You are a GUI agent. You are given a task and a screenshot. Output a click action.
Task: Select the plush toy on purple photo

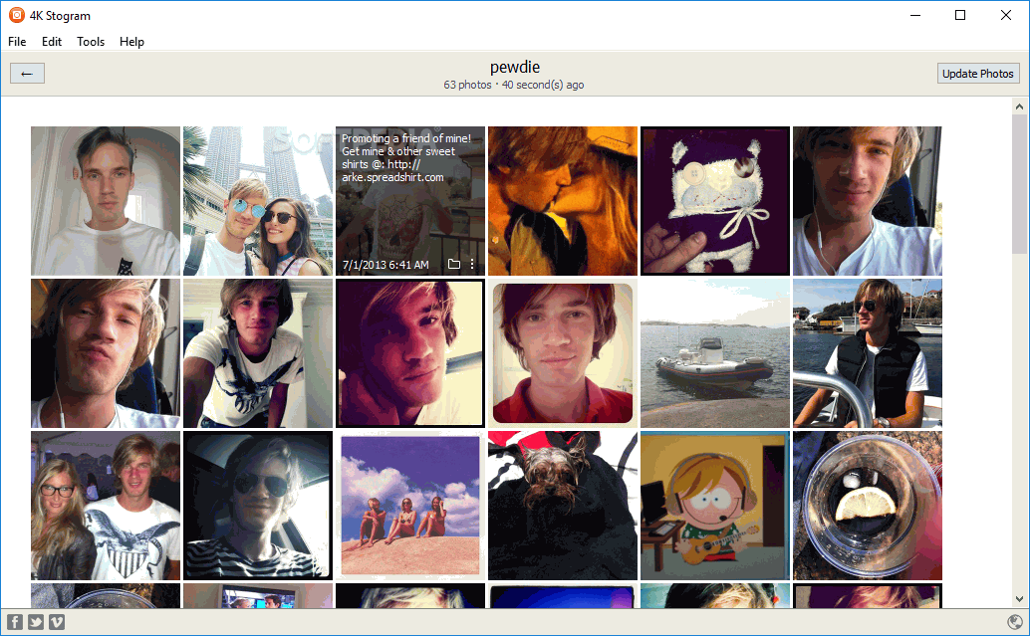pyautogui.click(x=714, y=201)
